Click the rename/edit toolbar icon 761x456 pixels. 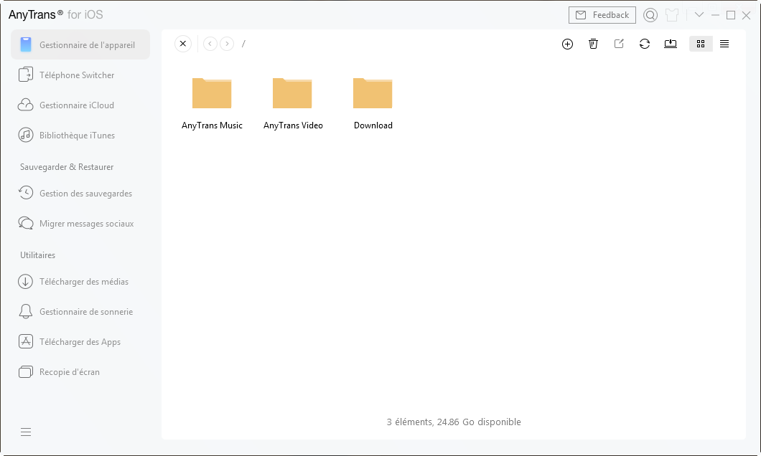coord(619,44)
